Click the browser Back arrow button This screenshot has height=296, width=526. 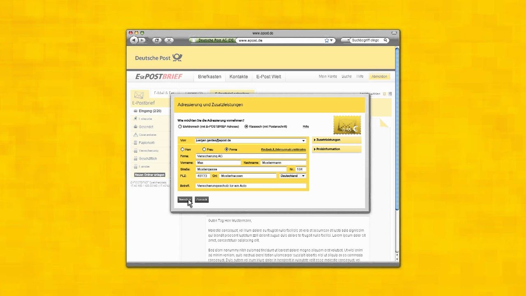[134, 40]
